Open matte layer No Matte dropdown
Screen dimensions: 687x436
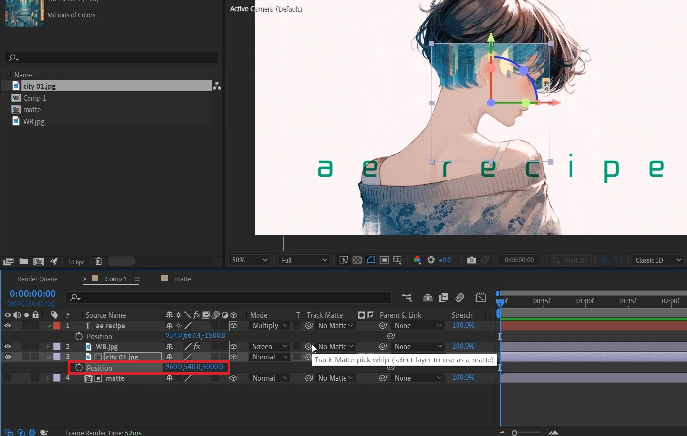coord(336,378)
